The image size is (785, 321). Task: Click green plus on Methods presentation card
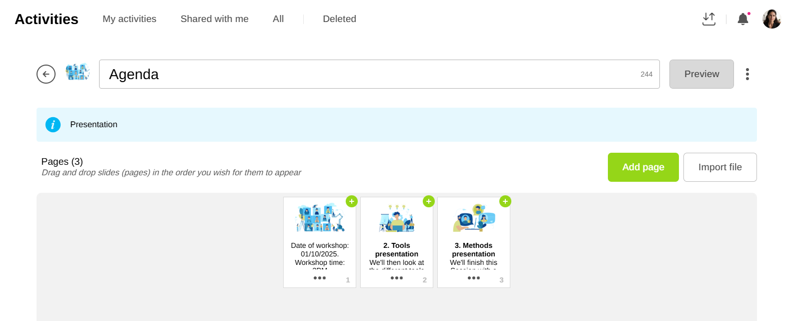(505, 201)
